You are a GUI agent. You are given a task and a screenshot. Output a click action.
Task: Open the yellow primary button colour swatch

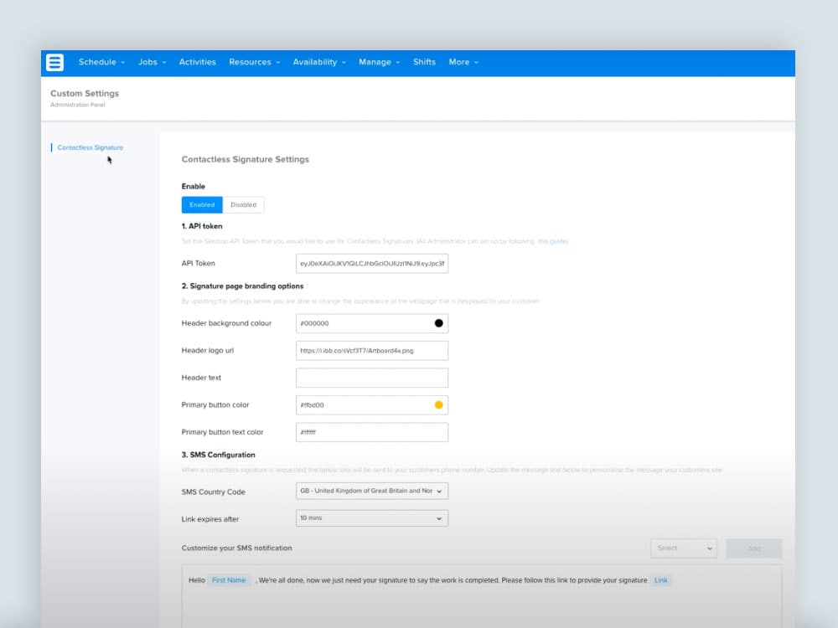coord(439,404)
